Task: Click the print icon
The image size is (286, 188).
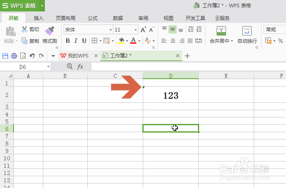Action: [14, 55]
